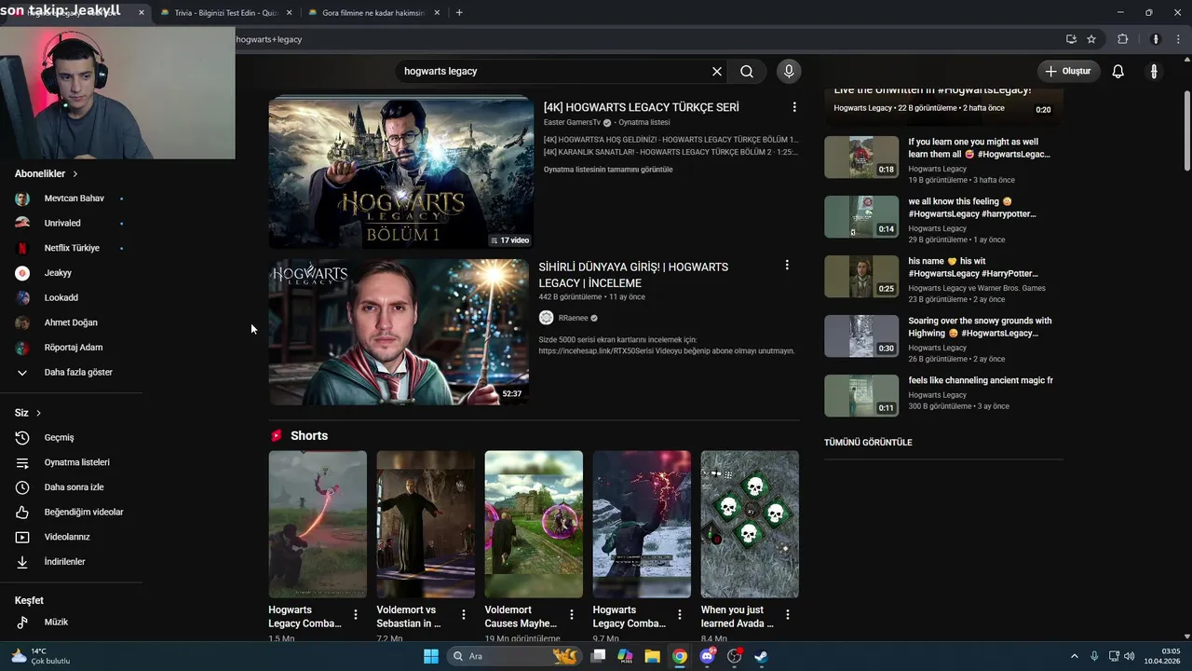The width and height of the screenshot is (1192, 671).
Task: Play the skull icons Avada short thumbnail
Action: point(750,524)
